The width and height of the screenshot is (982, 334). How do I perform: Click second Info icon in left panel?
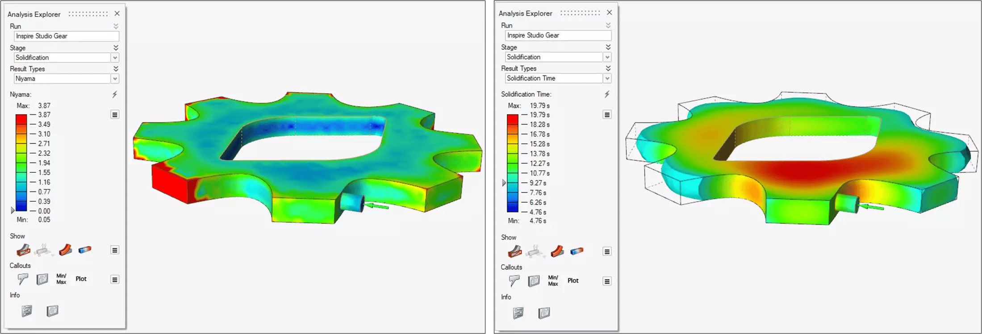(52, 311)
